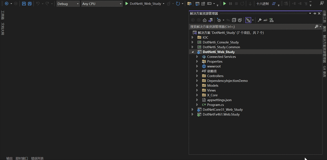Collapse the DotNet6_Web_Study project

click(192, 52)
